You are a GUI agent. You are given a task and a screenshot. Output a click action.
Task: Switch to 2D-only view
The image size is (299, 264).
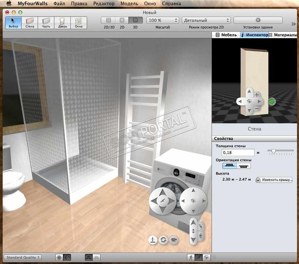122,20
